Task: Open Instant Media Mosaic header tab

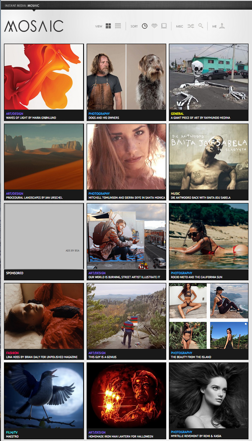Action: pyautogui.click(x=22, y=6)
